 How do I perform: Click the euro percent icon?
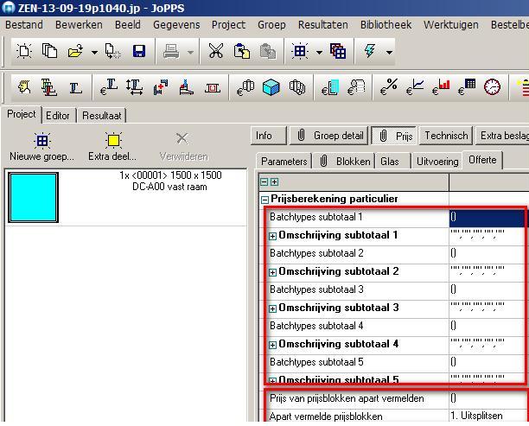389,87
